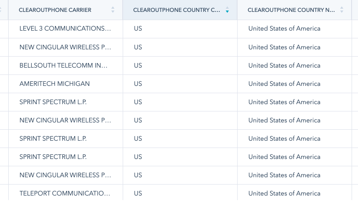Click US in the BellSouth Telecomm row
This screenshot has height=201, width=358.
pos(138,65)
